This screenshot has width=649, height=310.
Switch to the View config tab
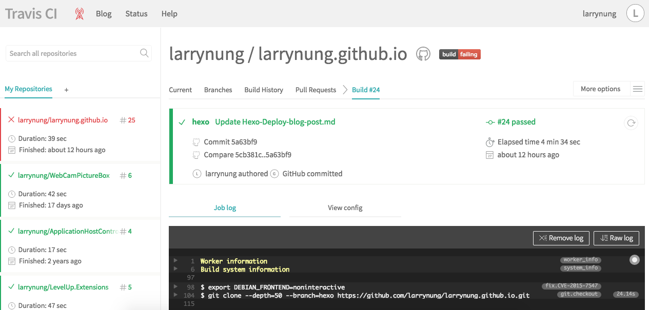345,208
